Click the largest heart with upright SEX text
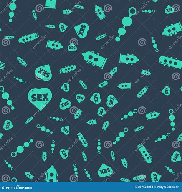 click(x=40, y=99)
